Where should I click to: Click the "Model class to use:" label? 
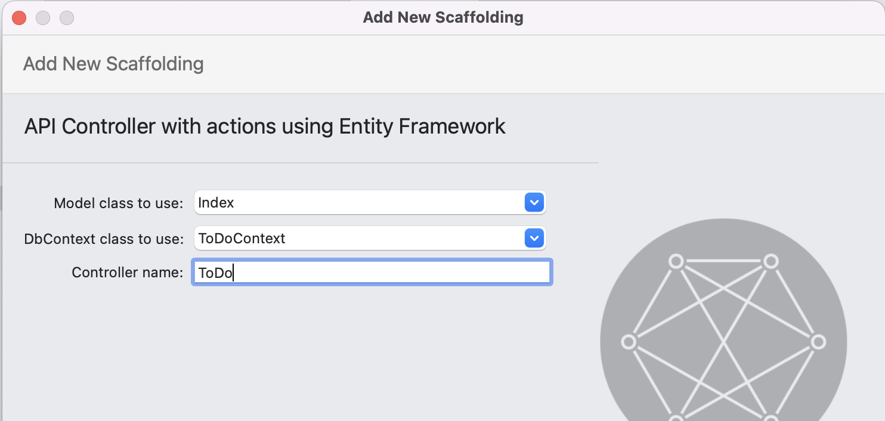(x=118, y=203)
